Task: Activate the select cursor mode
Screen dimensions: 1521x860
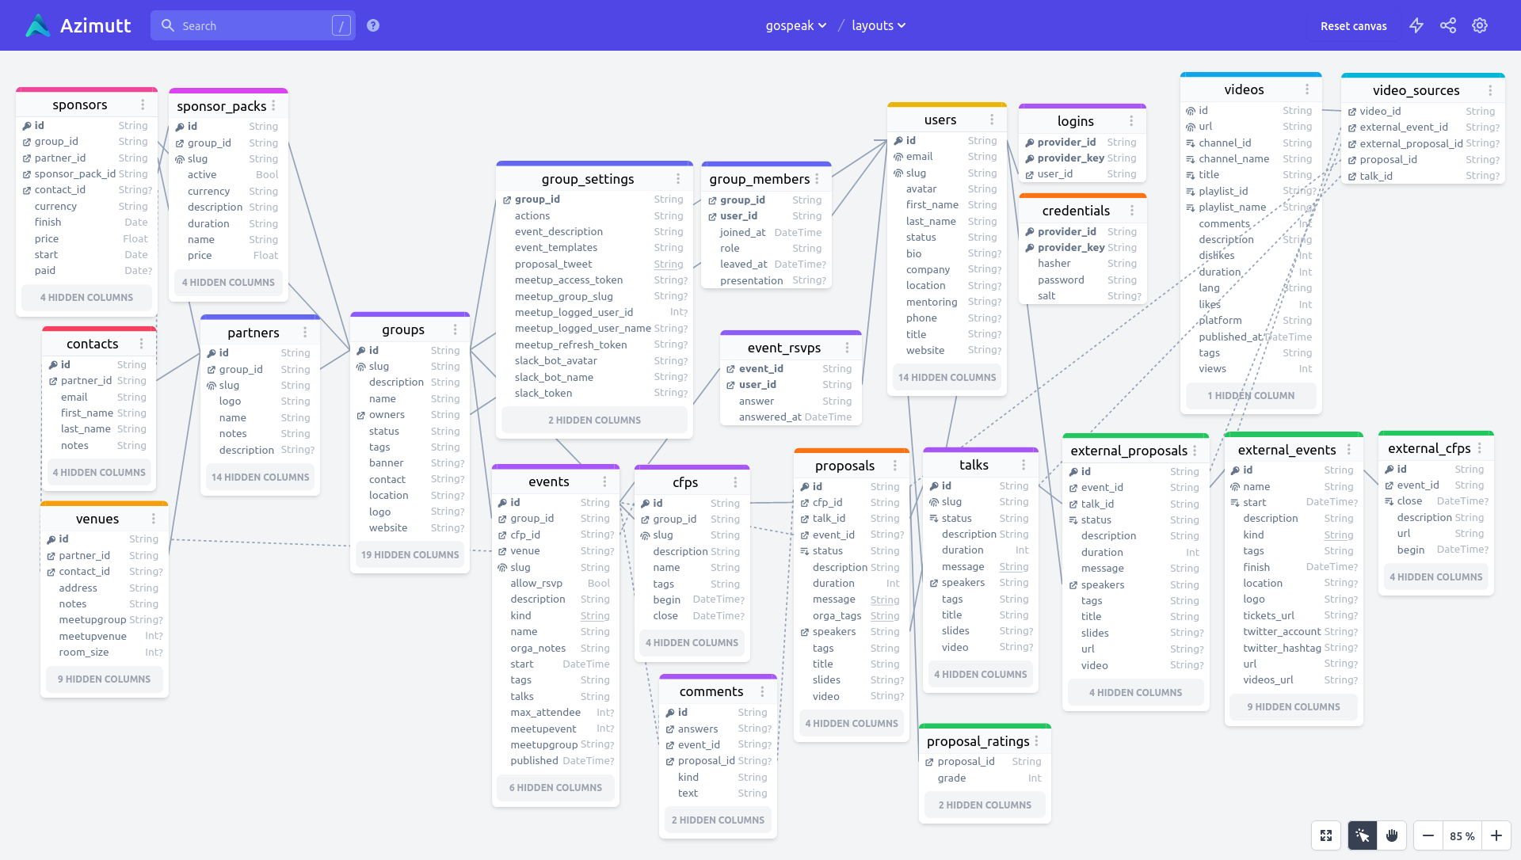Action: tap(1363, 835)
